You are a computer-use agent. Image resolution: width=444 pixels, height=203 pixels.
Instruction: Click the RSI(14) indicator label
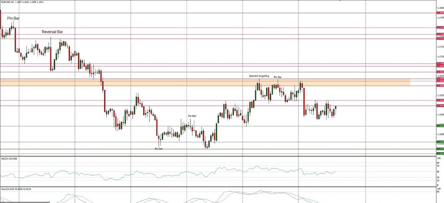(6, 159)
